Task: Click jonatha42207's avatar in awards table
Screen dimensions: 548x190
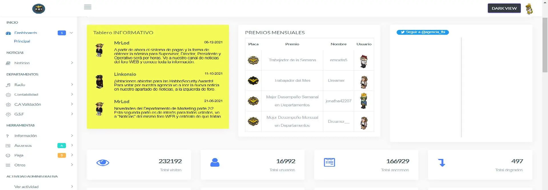Action: coord(364,101)
